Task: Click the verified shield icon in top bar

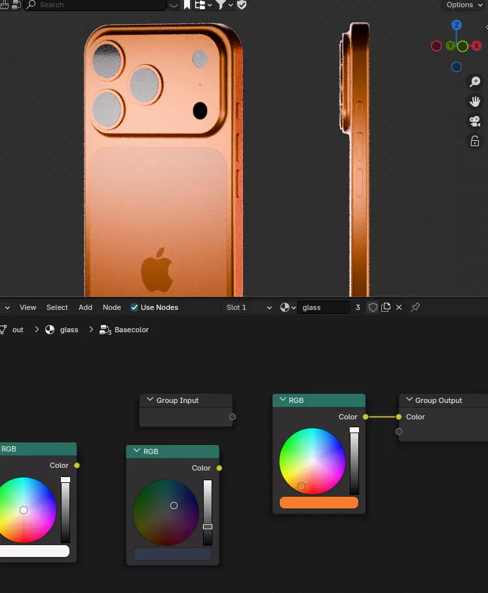Action: coord(242,5)
